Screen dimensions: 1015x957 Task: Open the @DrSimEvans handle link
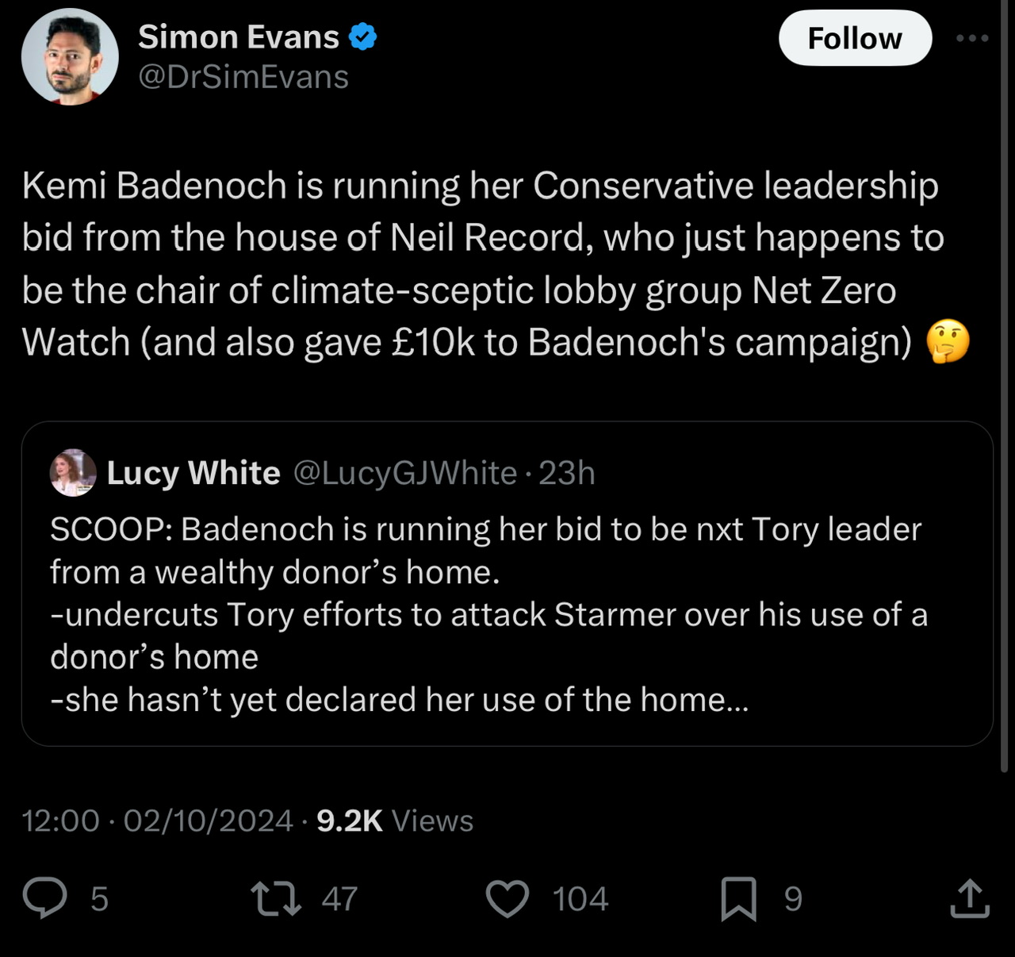click(x=243, y=78)
